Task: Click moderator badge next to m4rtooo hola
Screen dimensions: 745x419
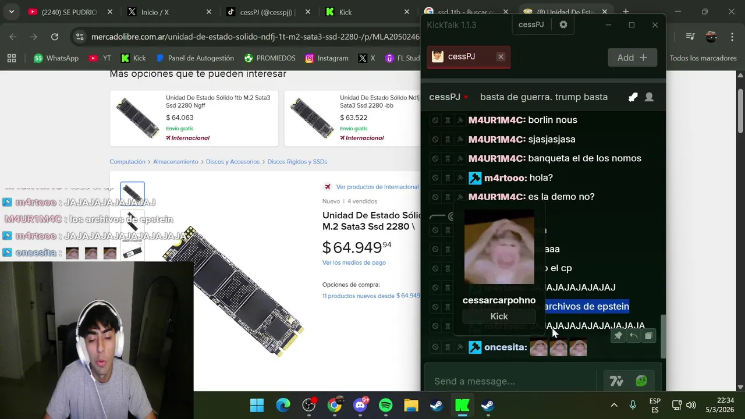Action: pyautogui.click(x=475, y=178)
